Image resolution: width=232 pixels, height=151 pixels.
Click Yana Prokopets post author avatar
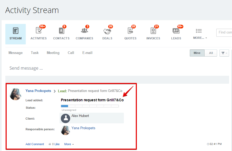click(15, 94)
